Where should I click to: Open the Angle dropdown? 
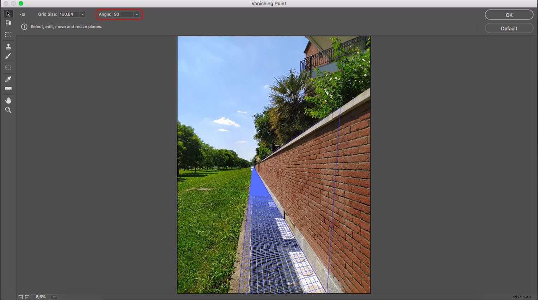pos(136,14)
